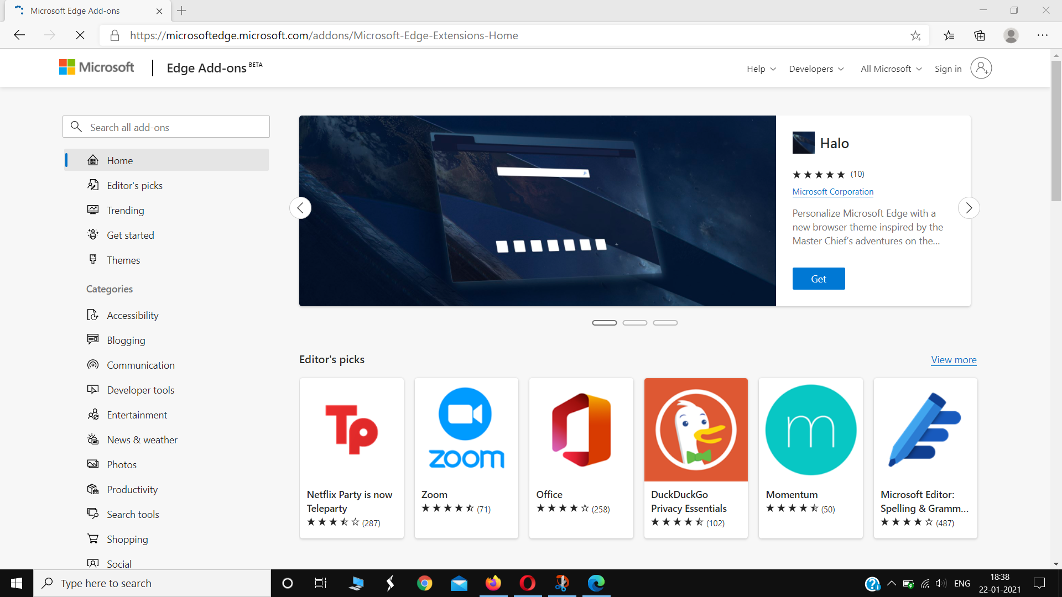
Task: Select the Search tools category
Action: [x=133, y=514]
